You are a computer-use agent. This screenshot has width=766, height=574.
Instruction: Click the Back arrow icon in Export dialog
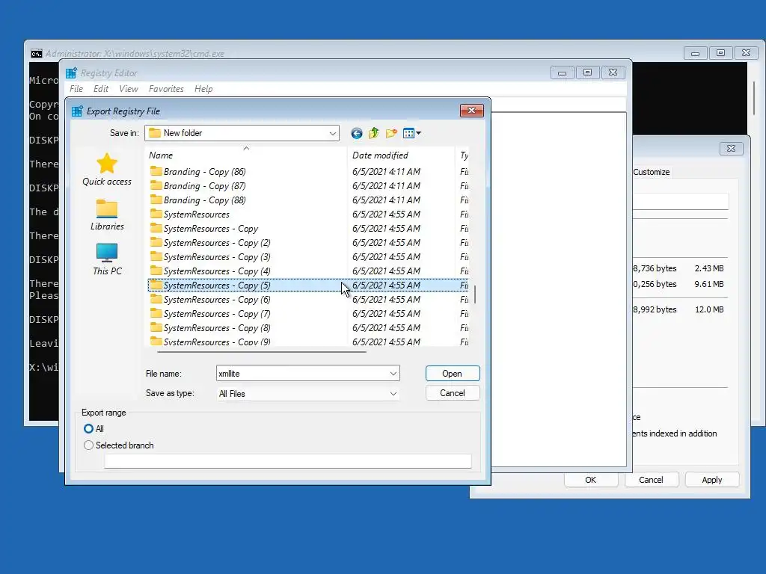click(x=357, y=133)
